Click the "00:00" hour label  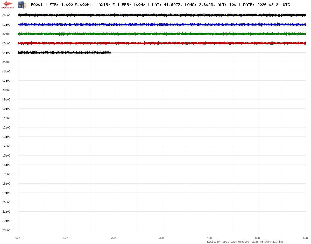tap(6, 15)
